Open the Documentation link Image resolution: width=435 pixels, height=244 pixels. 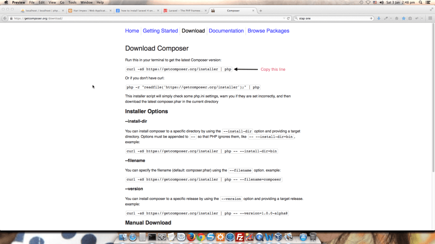[226, 30]
